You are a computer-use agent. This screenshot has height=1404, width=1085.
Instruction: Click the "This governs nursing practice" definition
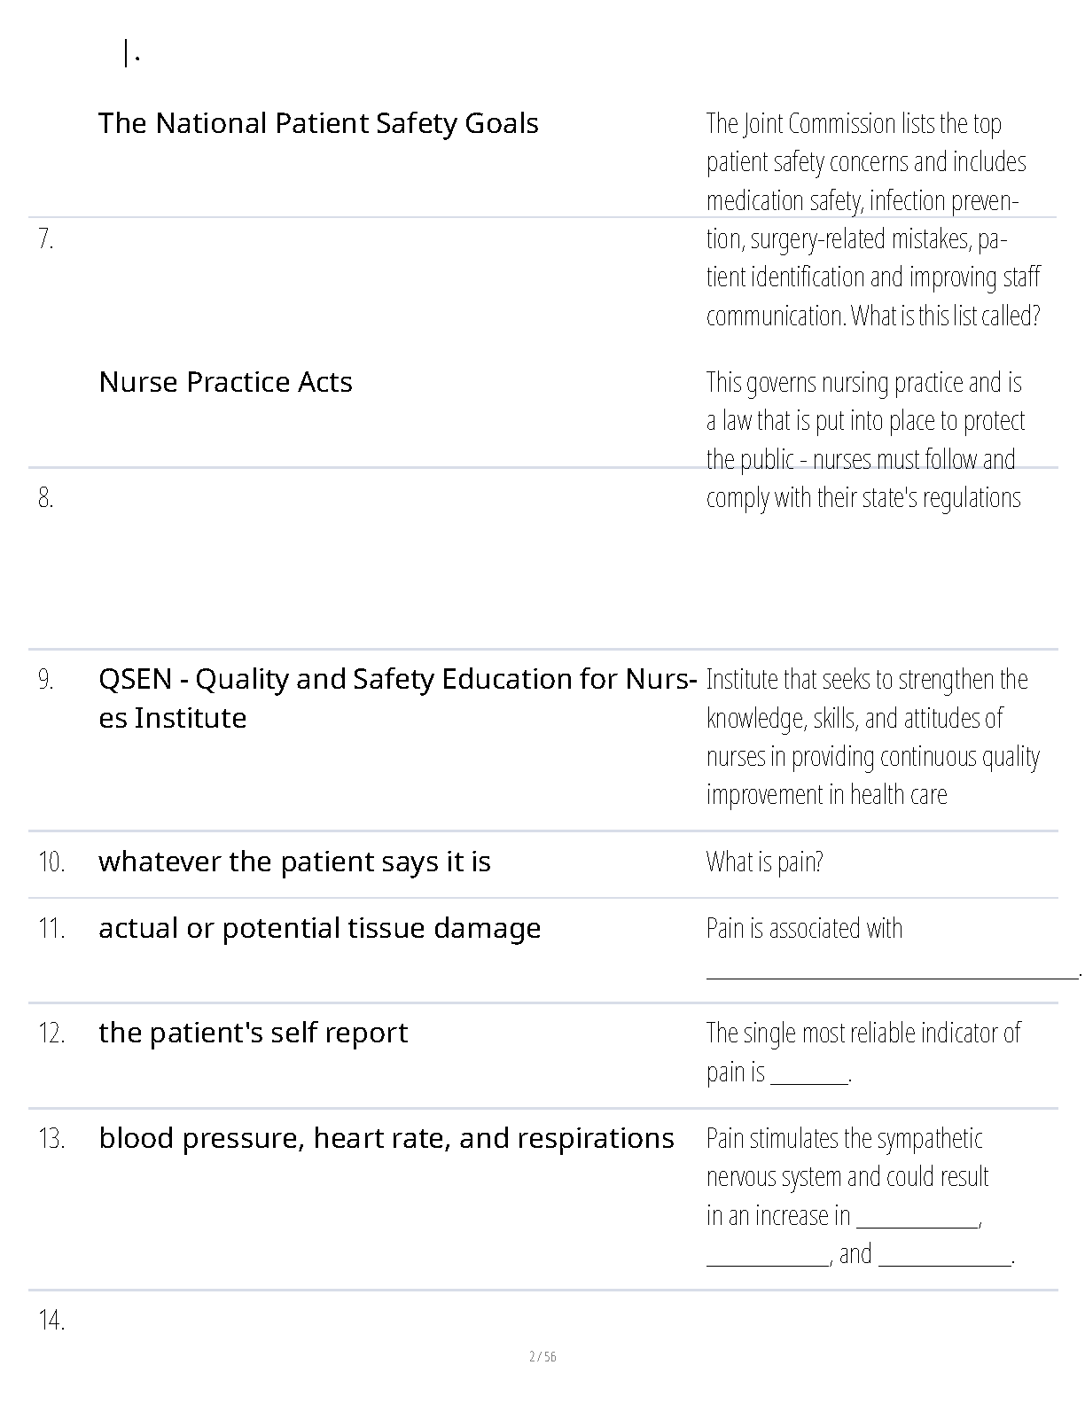pyautogui.click(x=865, y=440)
